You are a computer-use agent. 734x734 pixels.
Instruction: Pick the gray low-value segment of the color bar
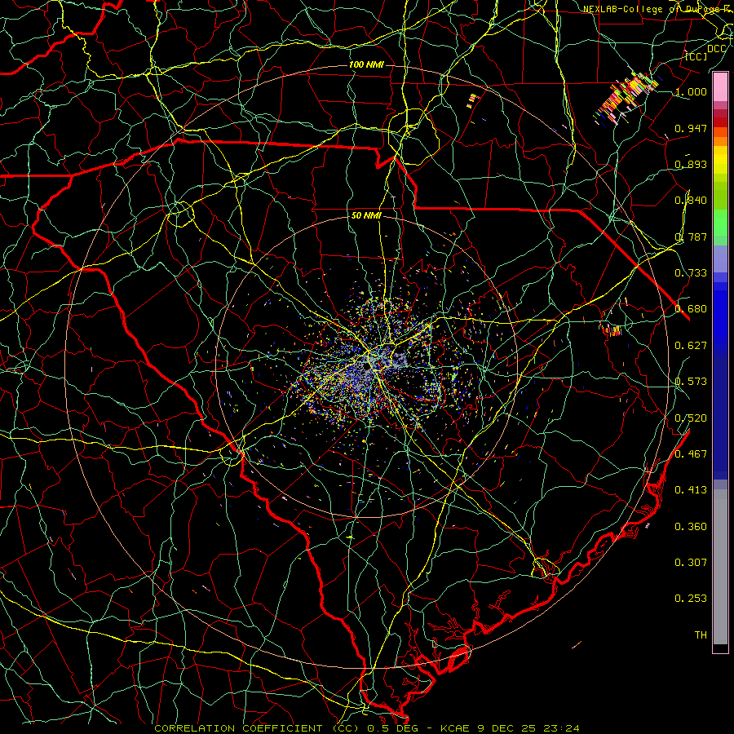coord(720,567)
